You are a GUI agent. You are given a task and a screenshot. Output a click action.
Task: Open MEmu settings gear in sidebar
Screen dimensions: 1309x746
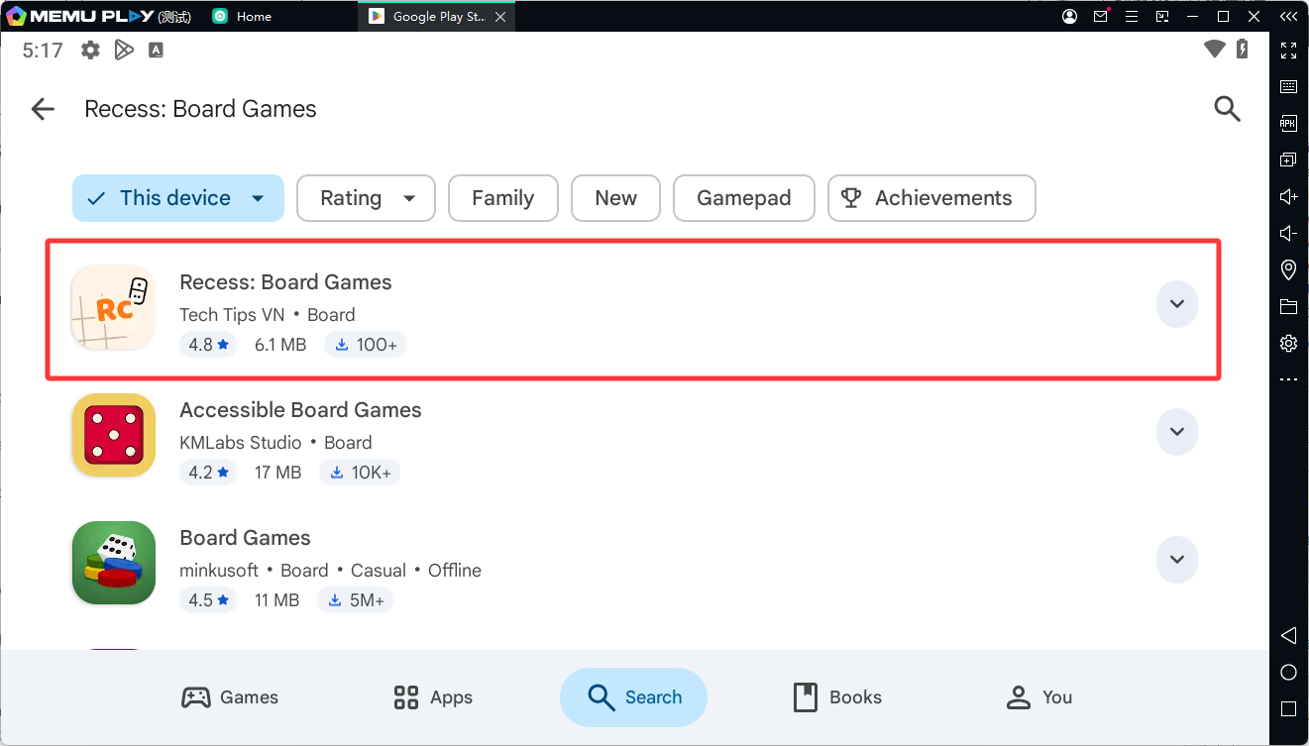tap(1288, 343)
